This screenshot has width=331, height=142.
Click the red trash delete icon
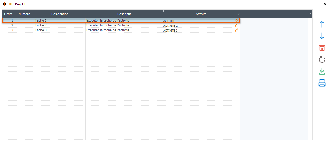coord(322,48)
